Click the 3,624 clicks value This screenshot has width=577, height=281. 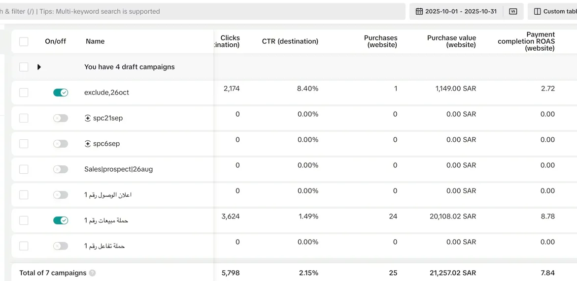coord(231,217)
